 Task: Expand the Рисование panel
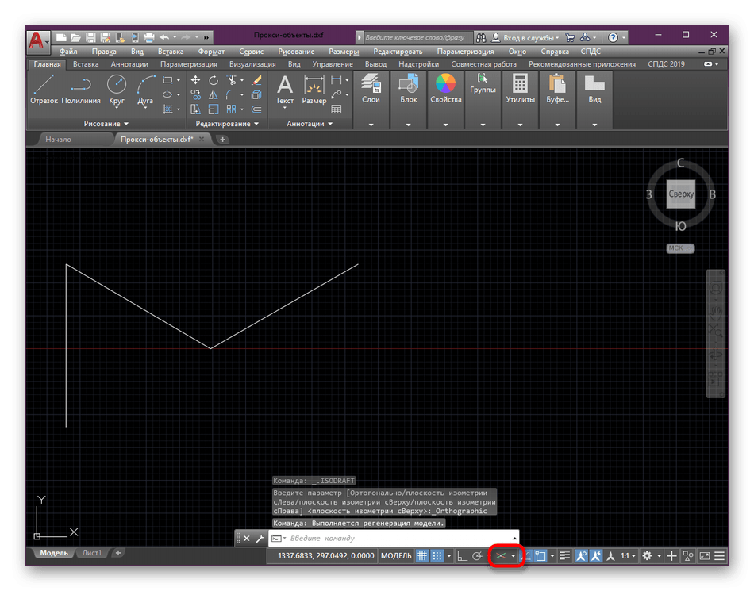[x=106, y=124]
